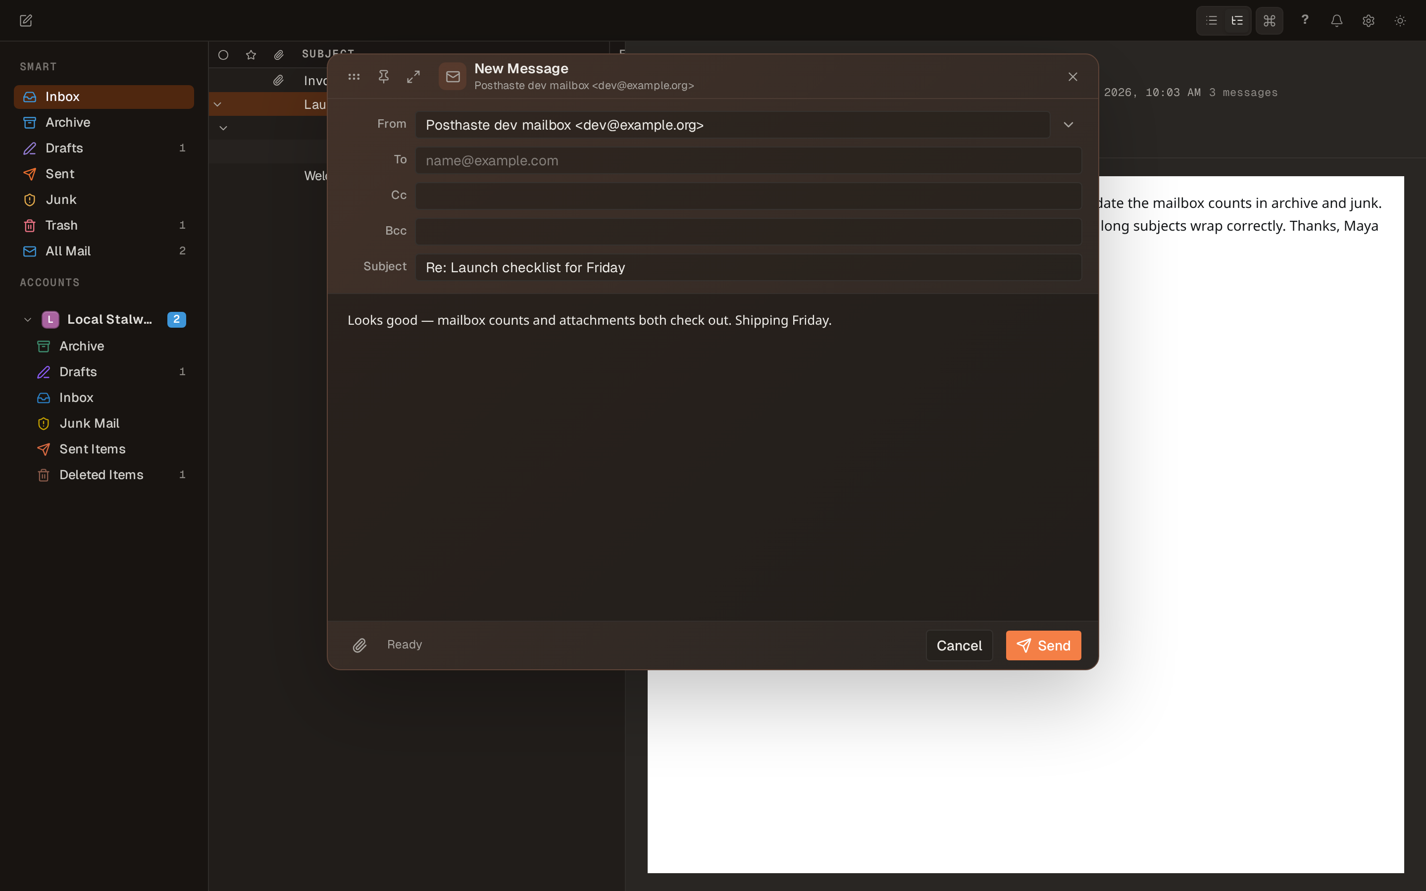Viewport: 1426px width, 891px height.
Task: Click the SUBJECT column header
Action: pos(328,53)
